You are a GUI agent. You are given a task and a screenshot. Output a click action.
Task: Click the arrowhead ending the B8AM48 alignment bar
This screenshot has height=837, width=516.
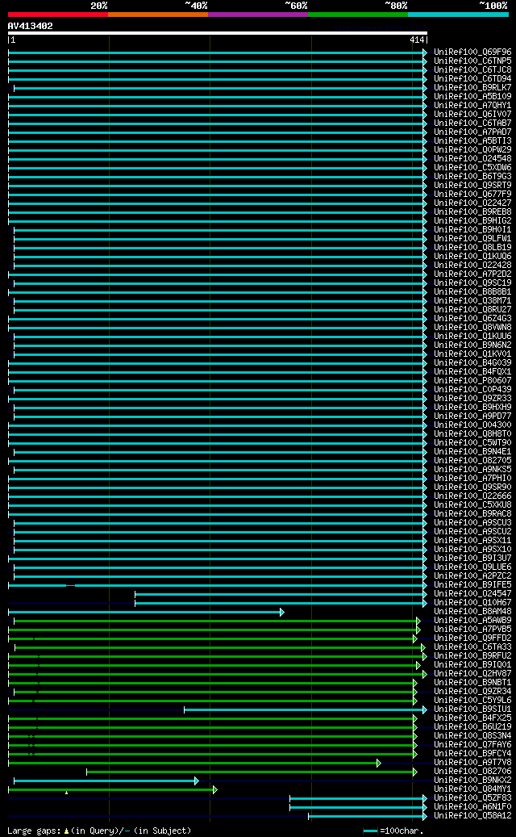pyautogui.click(x=282, y=612)
